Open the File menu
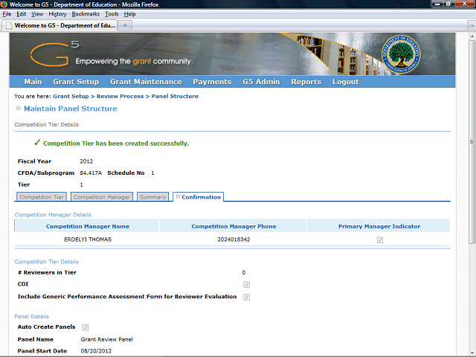This screenshot has height=357, width=476. (7, 14)
